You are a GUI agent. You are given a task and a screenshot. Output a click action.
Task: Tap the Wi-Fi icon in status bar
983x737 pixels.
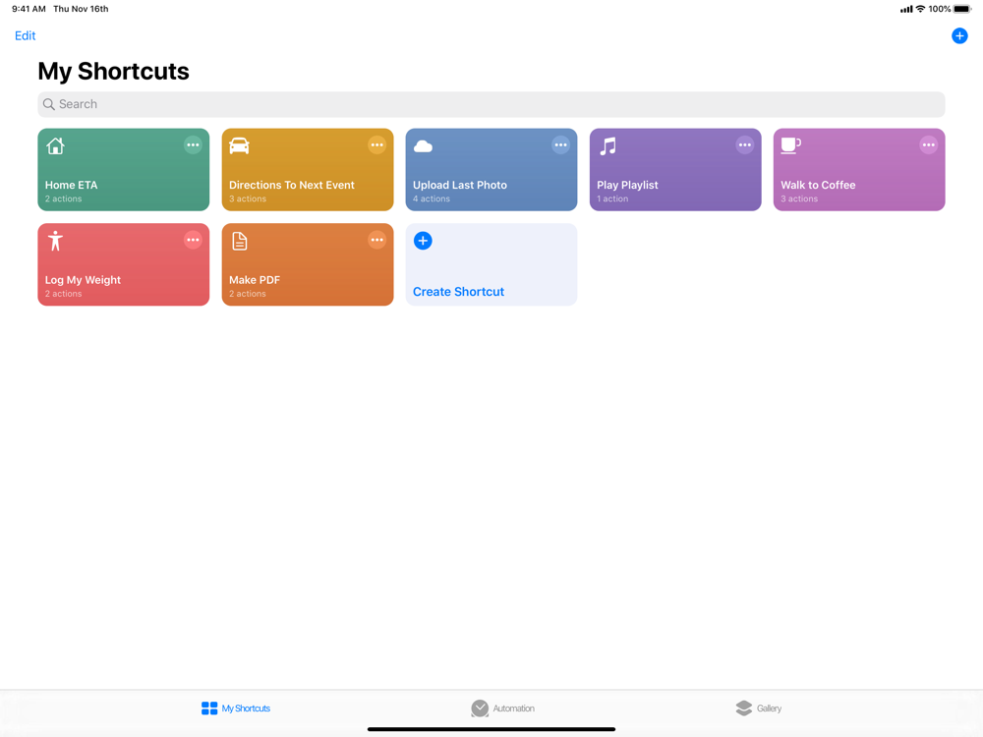tap(920, 9)
